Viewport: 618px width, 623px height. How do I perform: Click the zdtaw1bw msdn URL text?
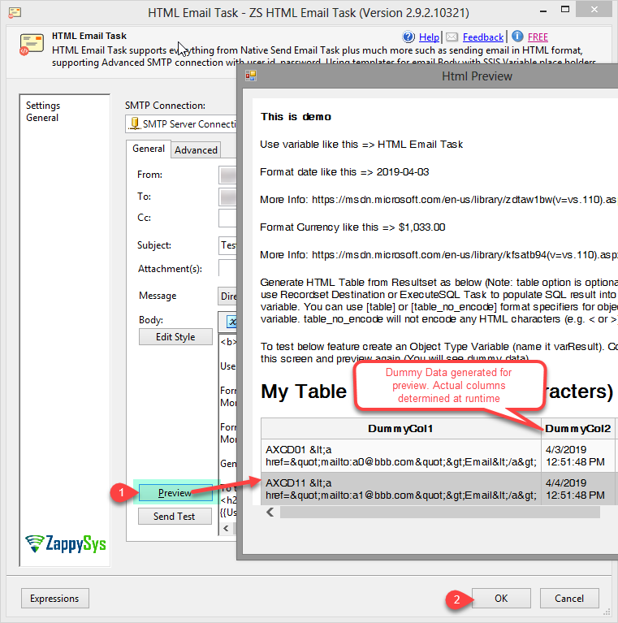465,200
